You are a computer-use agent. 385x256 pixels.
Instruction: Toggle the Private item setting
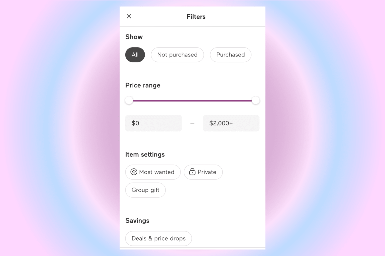[203, 172]
